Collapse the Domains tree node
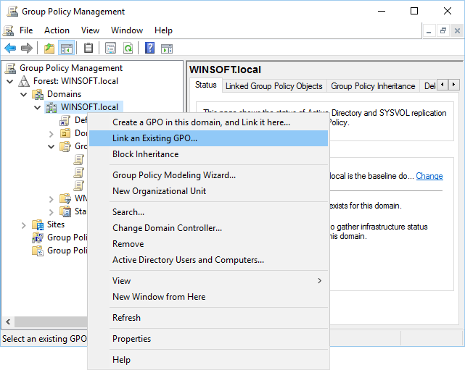465x370 pixels. [x=24, y=94]
